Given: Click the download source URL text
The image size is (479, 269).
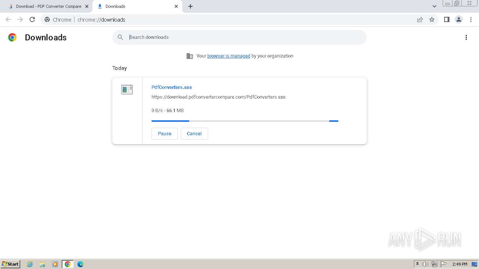Looking at the screenshot, I should (x=219, y=97).
